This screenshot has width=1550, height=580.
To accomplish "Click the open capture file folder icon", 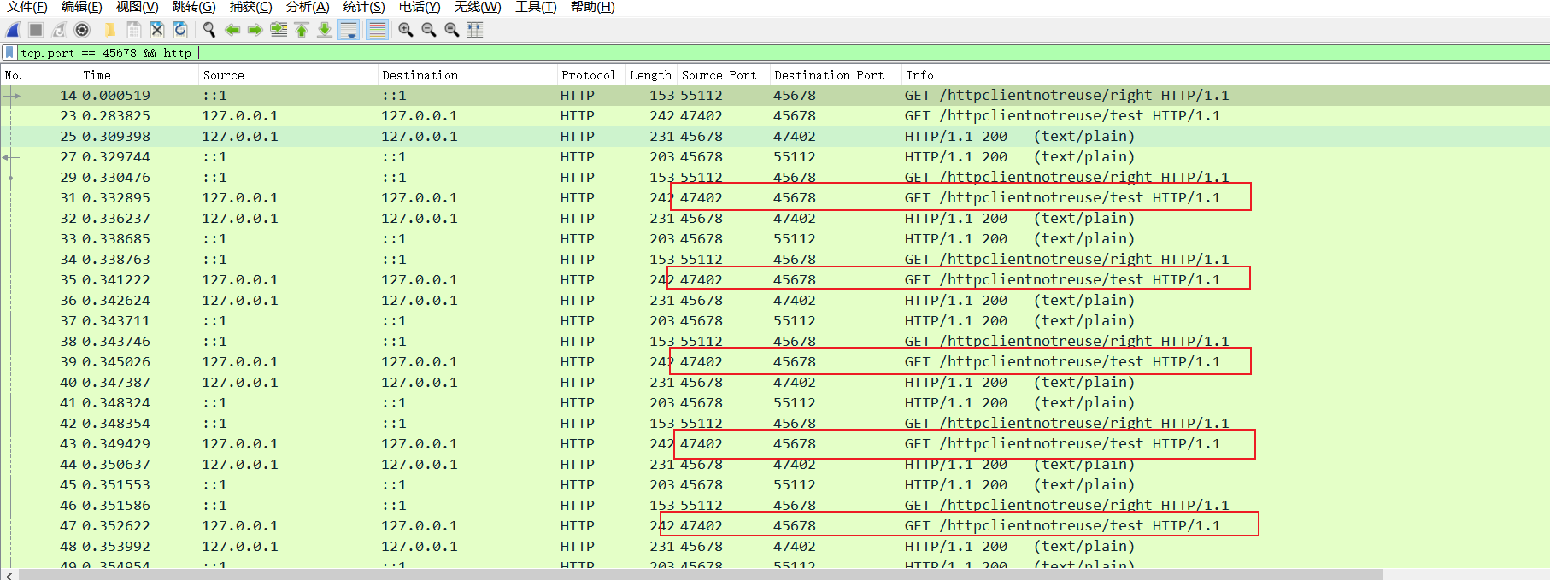I will [110, 30].
